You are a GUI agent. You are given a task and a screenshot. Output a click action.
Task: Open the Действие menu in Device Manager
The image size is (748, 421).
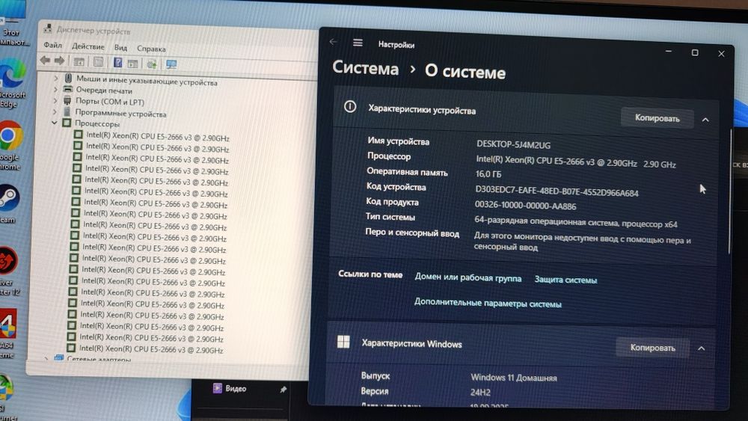coord(88,46)
